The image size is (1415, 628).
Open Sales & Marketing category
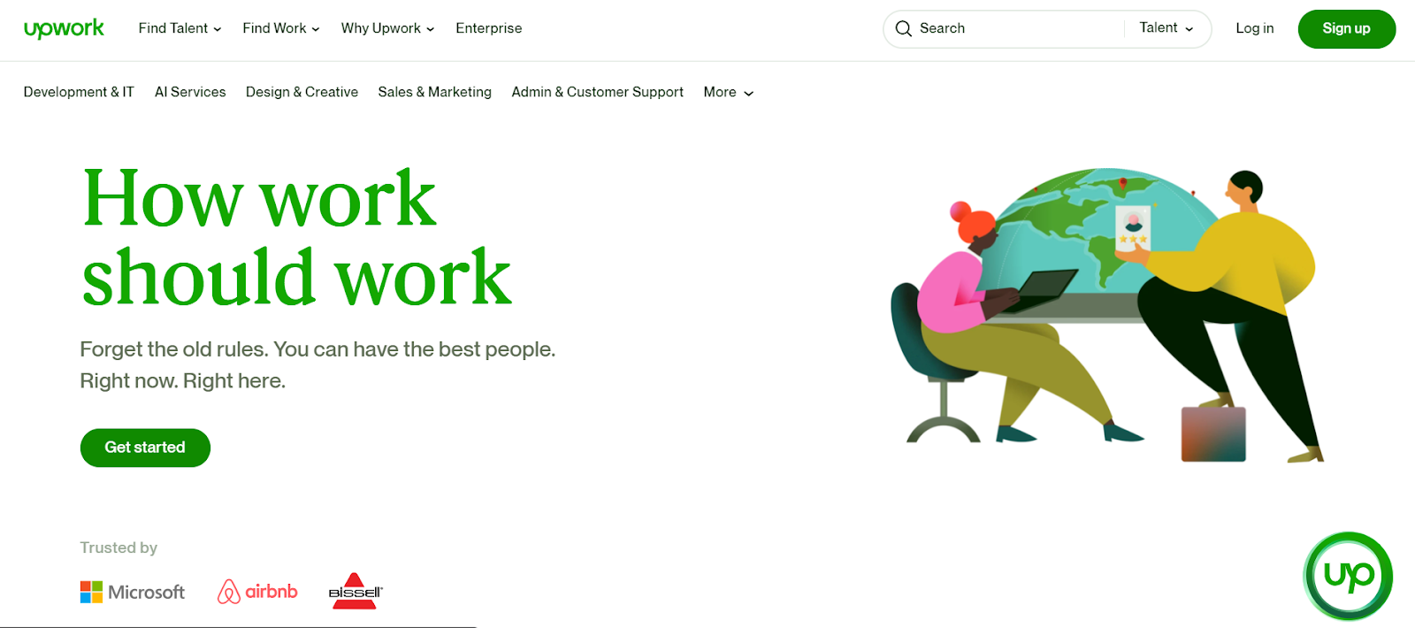(434, 92)
